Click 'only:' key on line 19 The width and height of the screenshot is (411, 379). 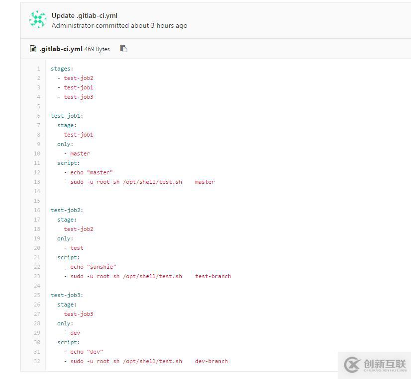click(x=65, y=238)
